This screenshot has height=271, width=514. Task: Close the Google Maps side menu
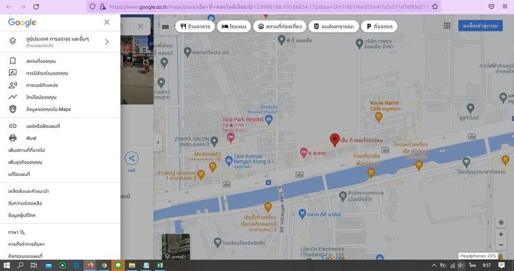point(107,23)
